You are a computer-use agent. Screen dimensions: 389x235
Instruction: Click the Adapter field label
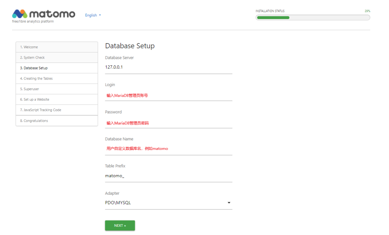click(112, 193)
